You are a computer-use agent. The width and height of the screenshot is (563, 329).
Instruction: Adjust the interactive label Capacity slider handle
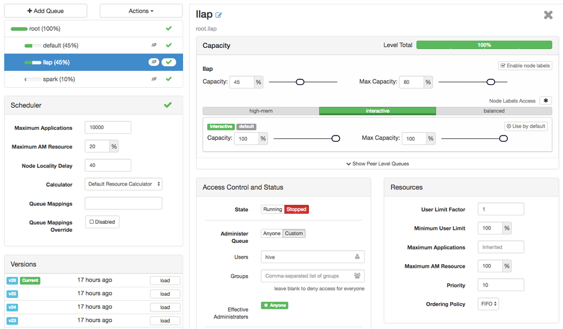tap(336, 138)
